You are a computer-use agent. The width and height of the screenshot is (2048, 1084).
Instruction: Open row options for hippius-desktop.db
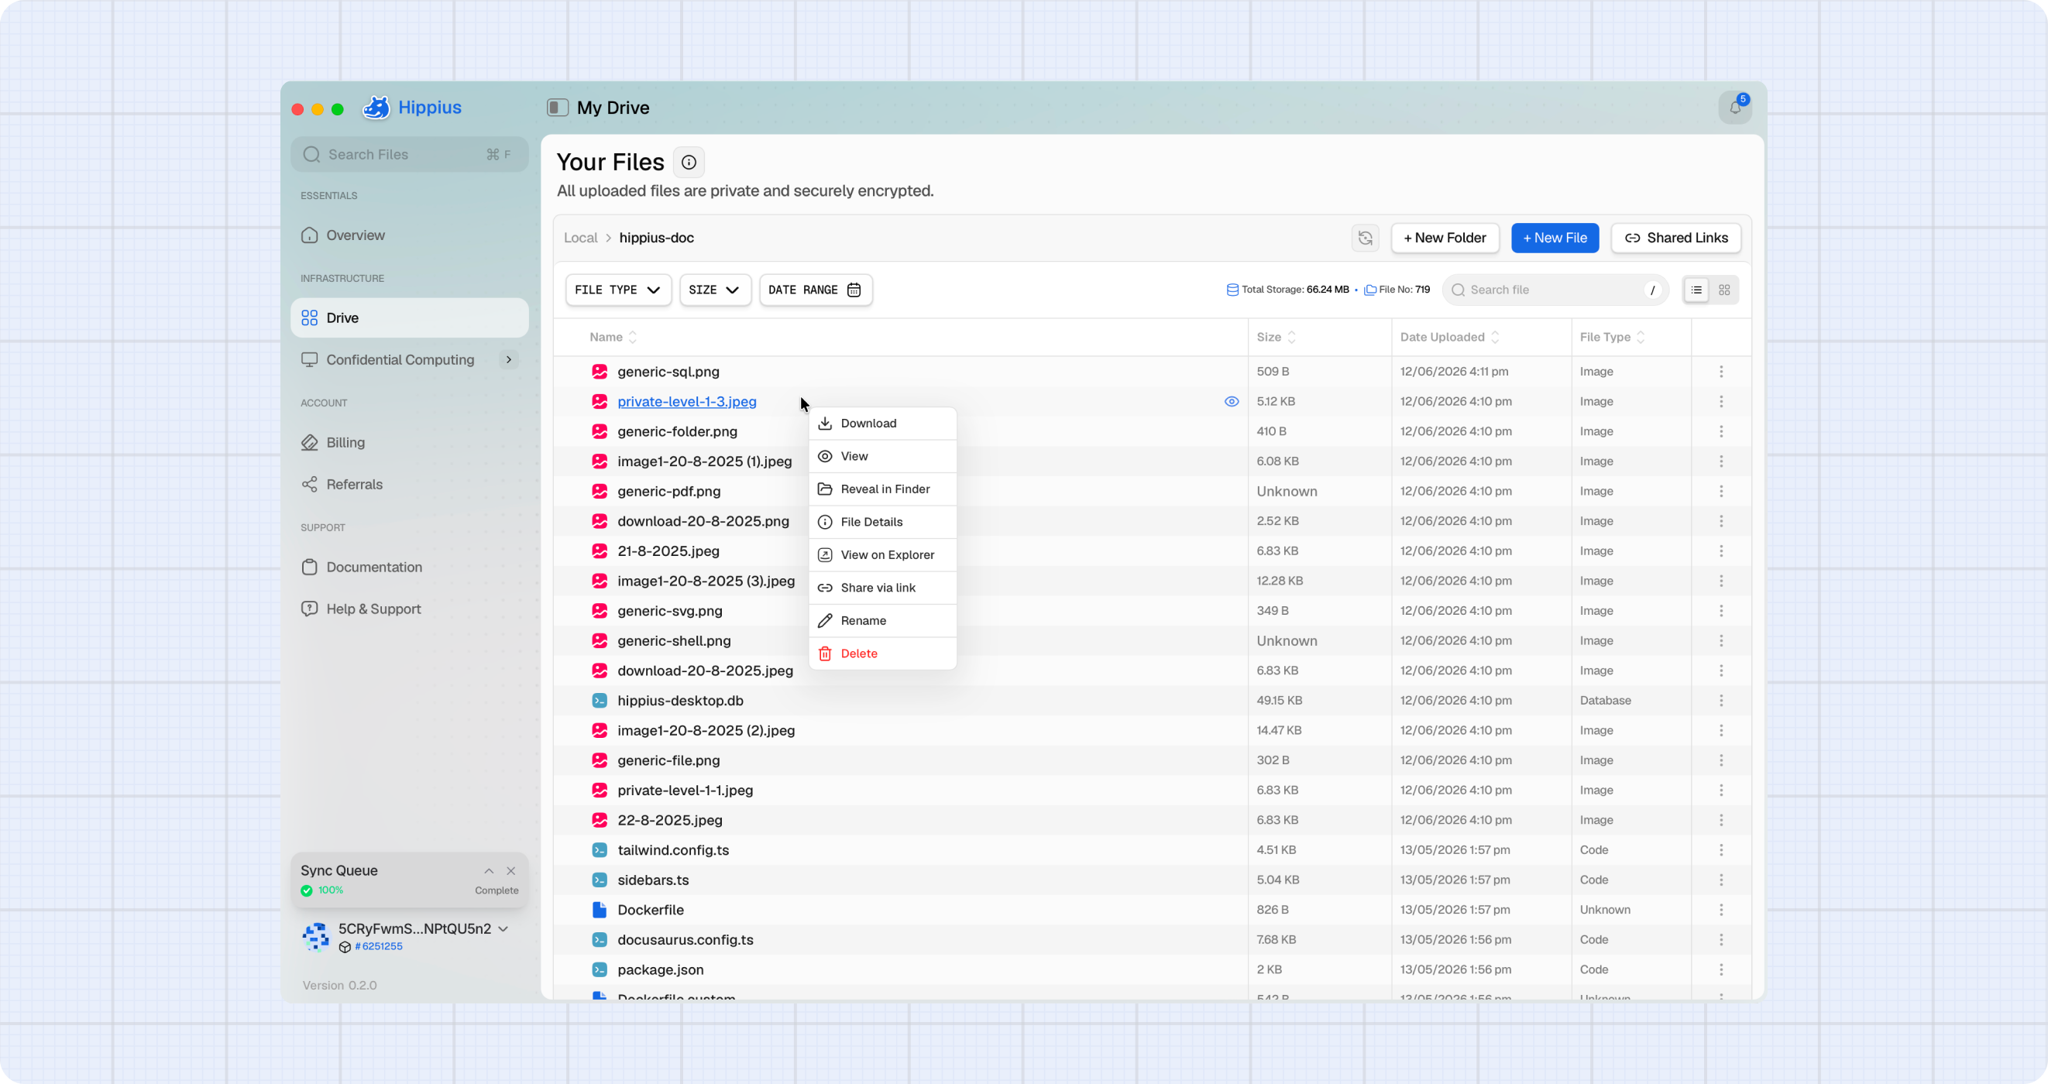[x=1721, y=700]
